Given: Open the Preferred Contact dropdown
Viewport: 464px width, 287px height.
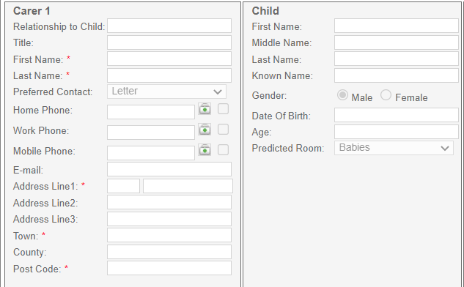Looking at the screenshot, I should click(x=166, y=92).
